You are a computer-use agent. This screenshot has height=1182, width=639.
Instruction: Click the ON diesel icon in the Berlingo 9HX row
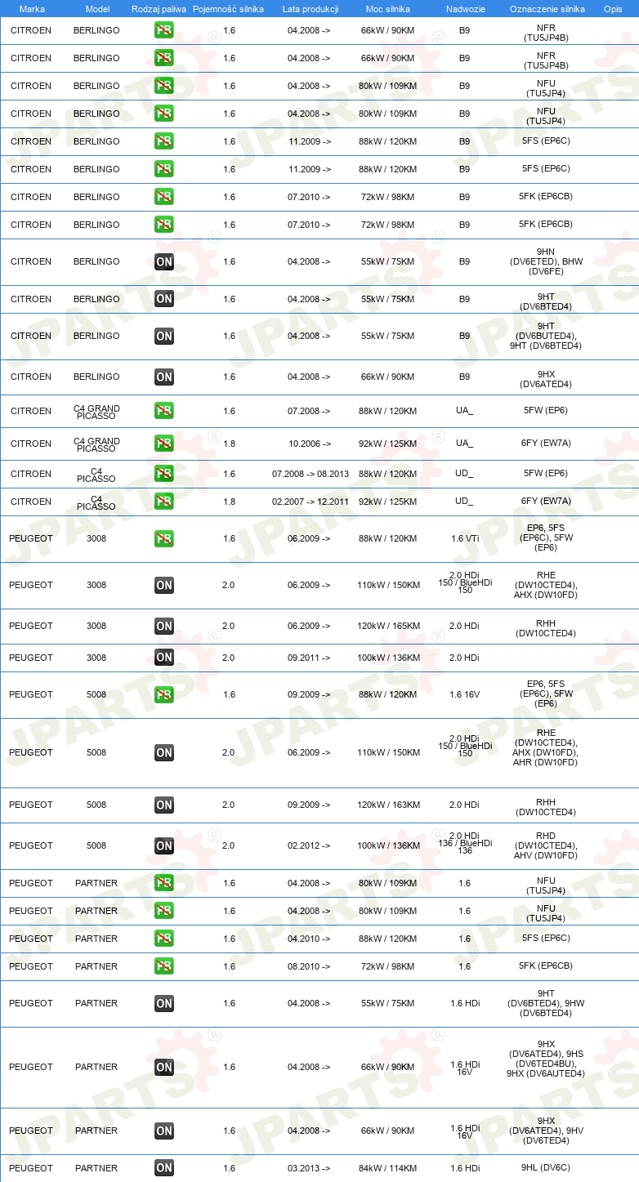point(164,377)
